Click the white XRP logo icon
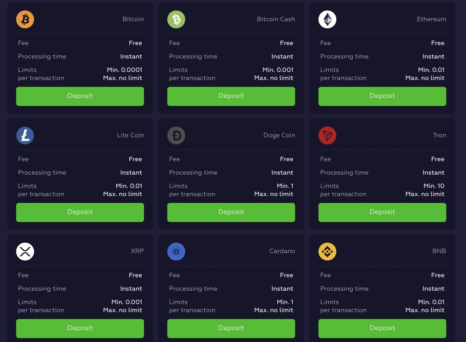 25,252
